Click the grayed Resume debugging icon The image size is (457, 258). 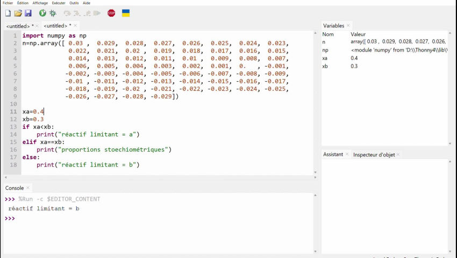tap(97, 13)
